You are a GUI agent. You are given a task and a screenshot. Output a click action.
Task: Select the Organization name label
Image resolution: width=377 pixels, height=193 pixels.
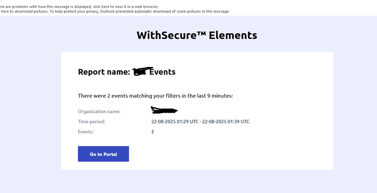tap(99, 111)
